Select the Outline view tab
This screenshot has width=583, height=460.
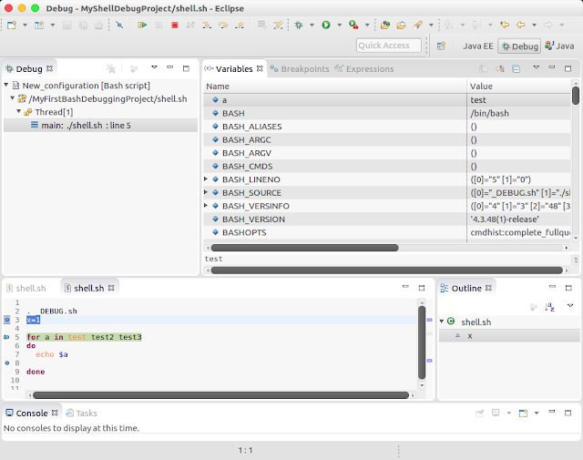[x=466, y=288]
